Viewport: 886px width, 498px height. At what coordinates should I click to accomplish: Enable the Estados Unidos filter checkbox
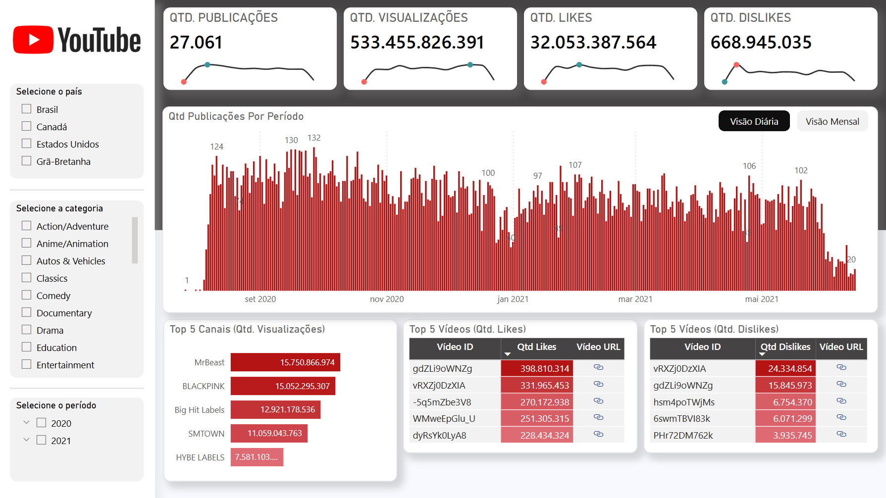tap(27, 144)
